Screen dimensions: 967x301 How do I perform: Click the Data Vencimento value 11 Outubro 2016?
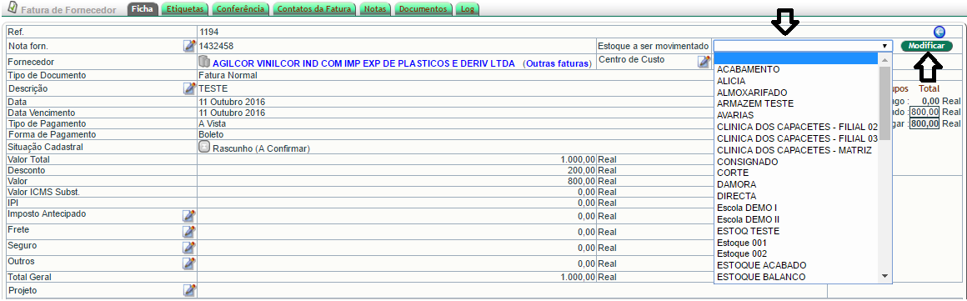point(232,113)
